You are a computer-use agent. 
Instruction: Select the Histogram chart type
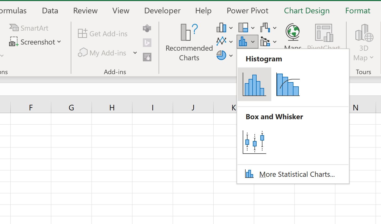[x=254, y=84]
